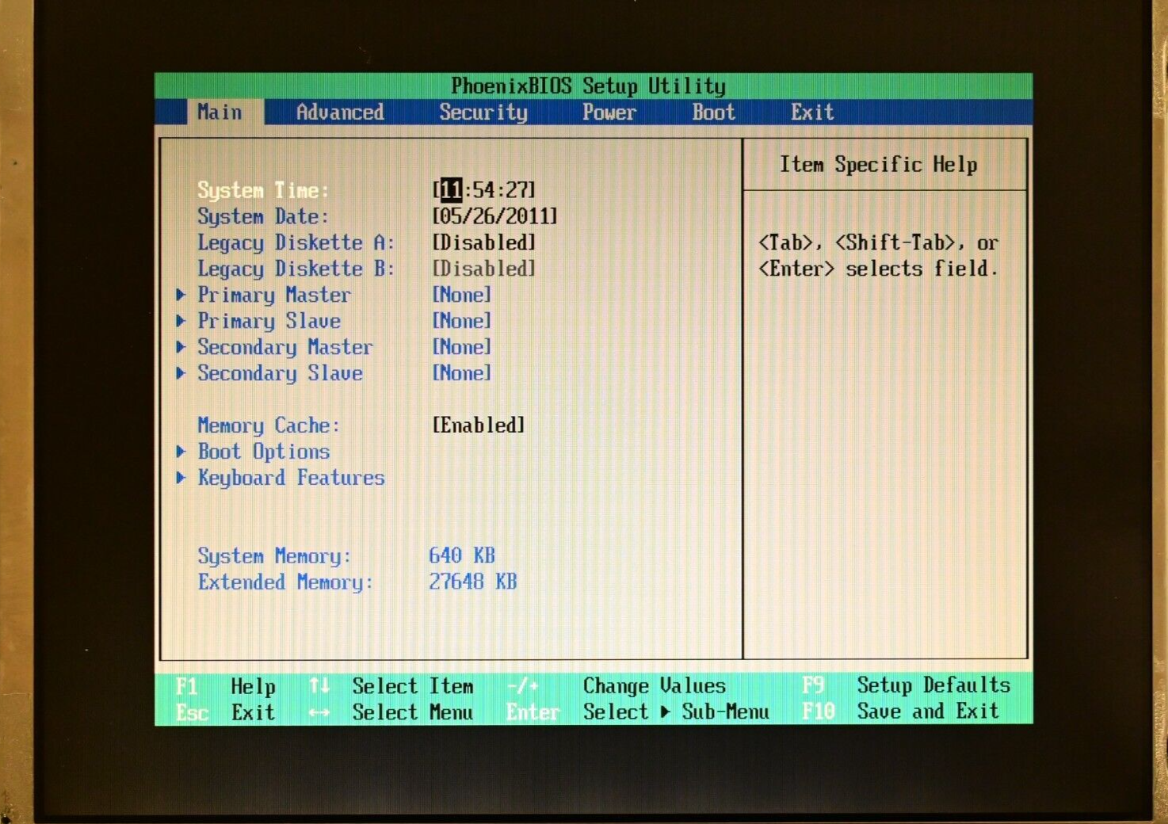Click the -/+ Change Values hint
The height and width of the screenshot is (824, 1168).
616,686
